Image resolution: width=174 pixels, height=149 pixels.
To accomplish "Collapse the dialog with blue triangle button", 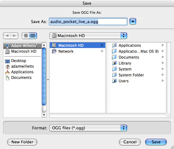I will [133, 22].
